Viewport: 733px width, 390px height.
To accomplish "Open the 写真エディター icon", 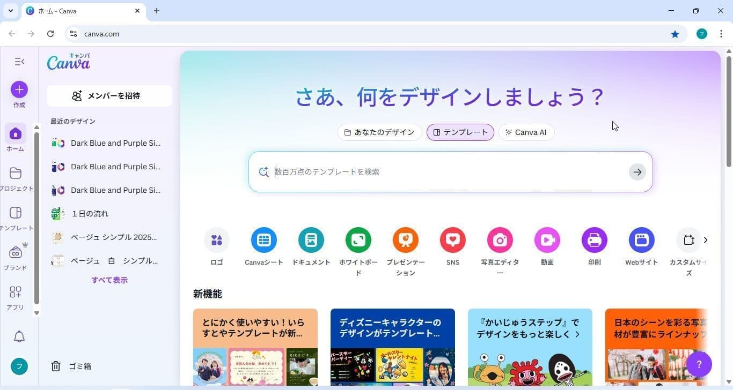I will (500, 240).
